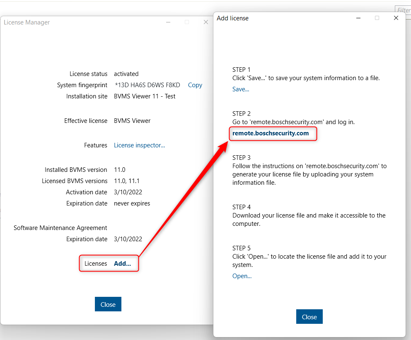Click the 'License Manager' window title
This screenshot has height=340, width=411.
pyautogui.click(x=27, y=22)
